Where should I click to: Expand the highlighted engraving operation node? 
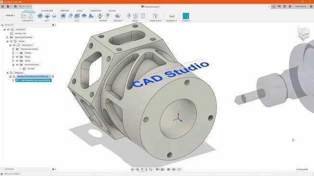point(13,80)
